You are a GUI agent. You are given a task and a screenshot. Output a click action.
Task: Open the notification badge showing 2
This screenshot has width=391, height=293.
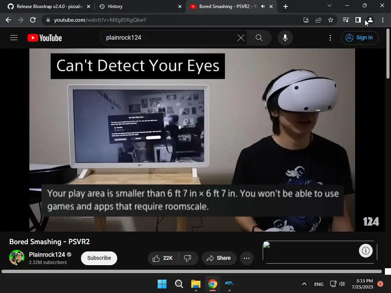coord(380,284)
